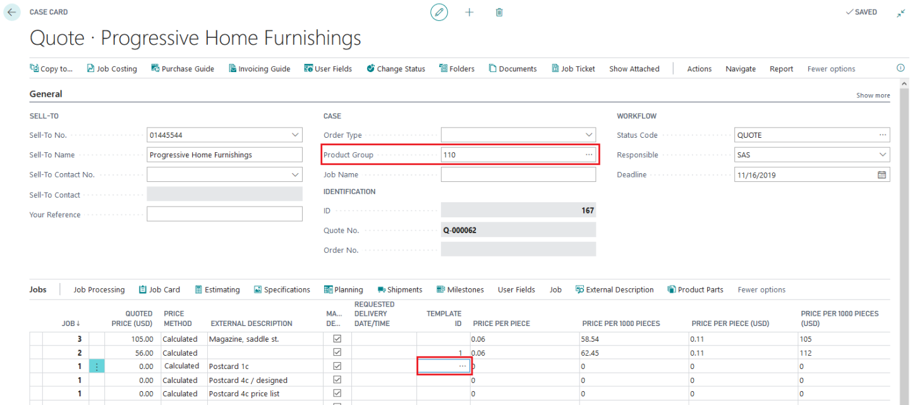Image resolution: width=915 pixels, height=405 pixels.
Task: Click the information icon at top right
Action: point(900,68)
